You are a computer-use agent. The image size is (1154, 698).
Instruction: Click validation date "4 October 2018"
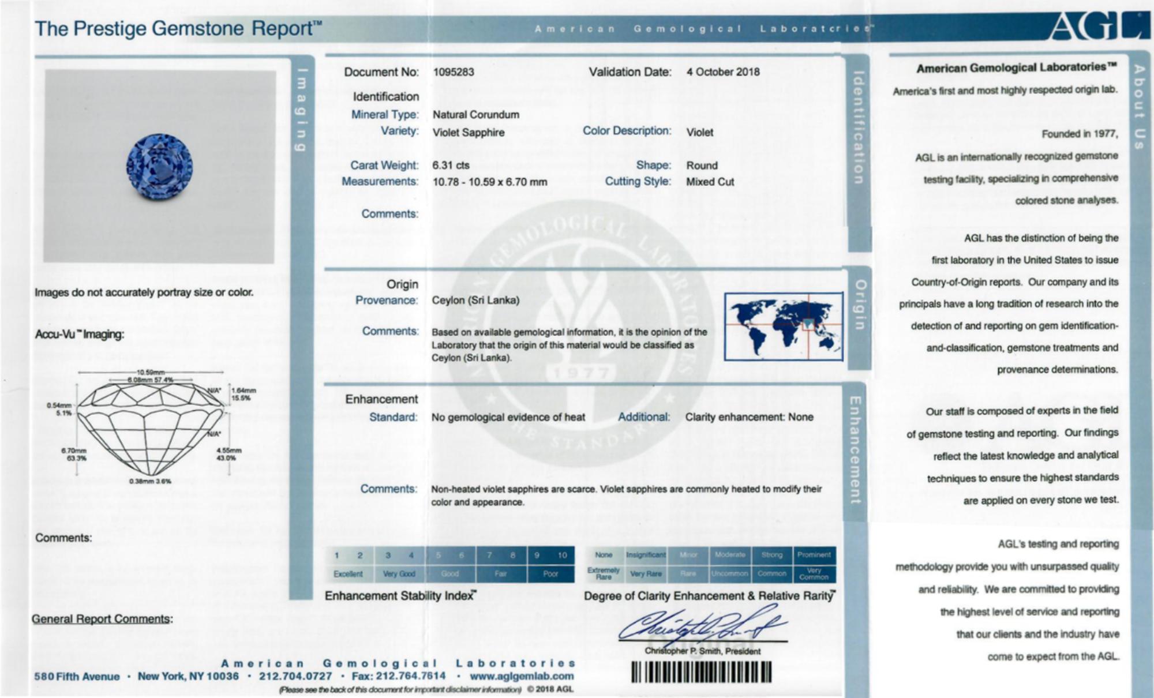pos(723,72)
